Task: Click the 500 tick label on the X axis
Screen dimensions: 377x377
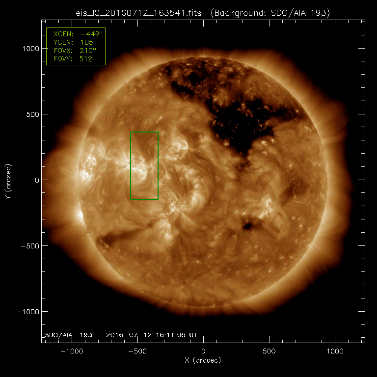Action: (269, 351)
